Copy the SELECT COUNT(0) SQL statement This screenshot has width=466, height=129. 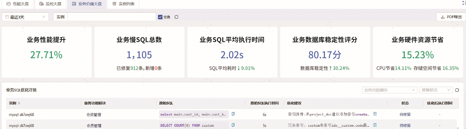coord(233,125)
